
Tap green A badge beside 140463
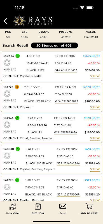point(18,56)
